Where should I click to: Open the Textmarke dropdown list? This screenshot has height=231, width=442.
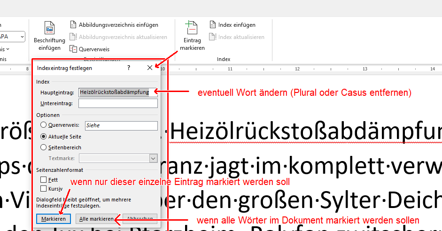[153, 159]
